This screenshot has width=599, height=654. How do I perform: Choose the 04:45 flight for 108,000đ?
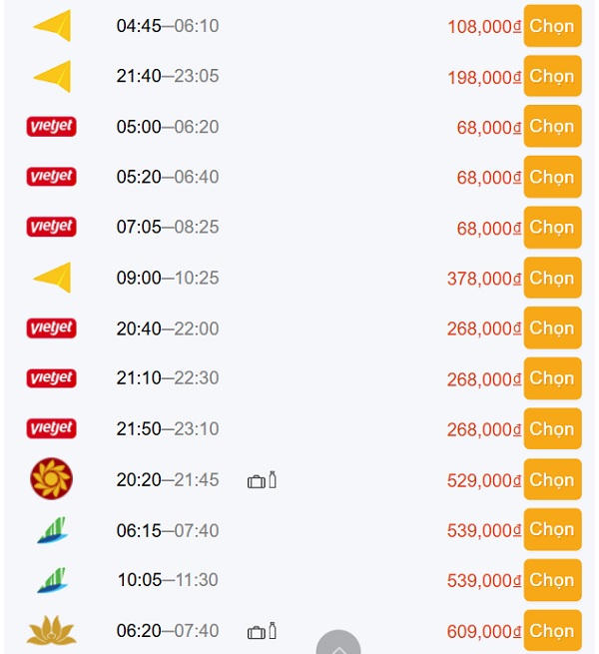pyautogui.click(x=552, y=26)
